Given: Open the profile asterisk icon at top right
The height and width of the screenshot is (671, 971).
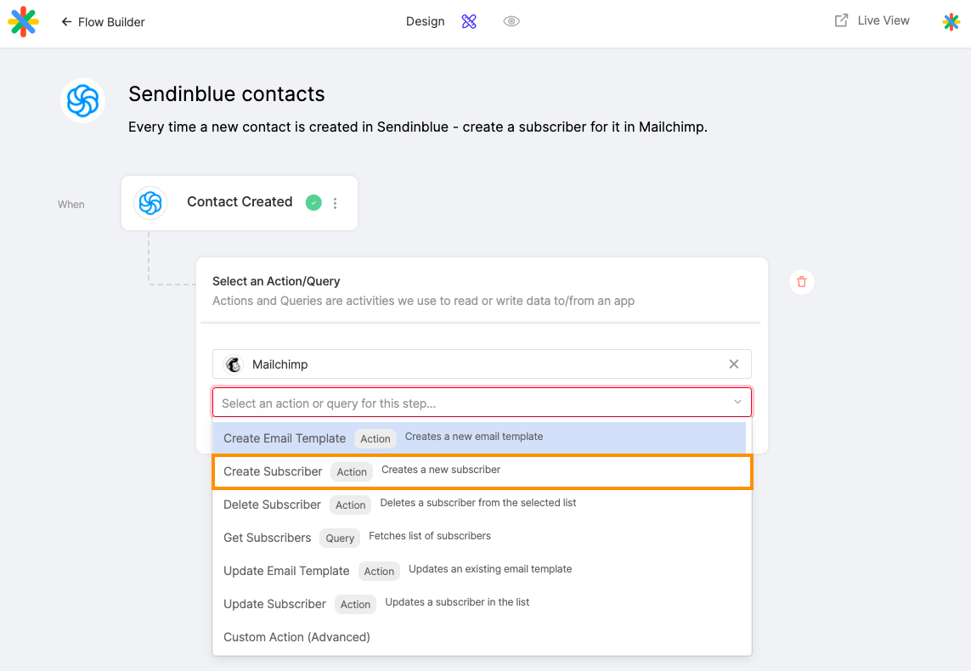Looking at the screenshot, I should [951, 22].
